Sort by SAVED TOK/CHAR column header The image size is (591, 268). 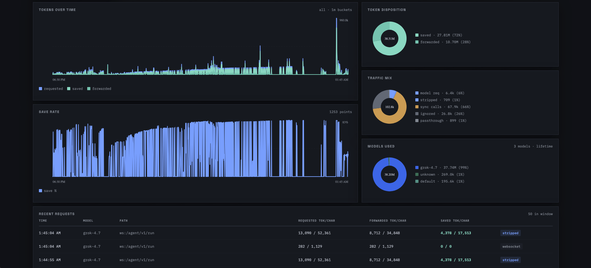tap(455, 221)
